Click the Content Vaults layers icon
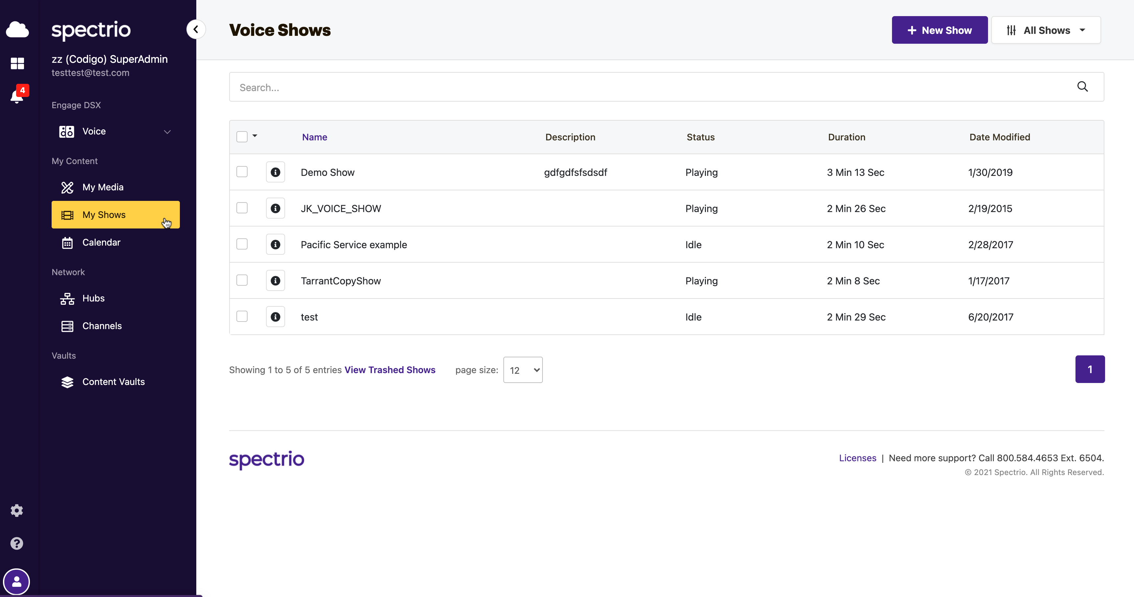 point(67,382)
